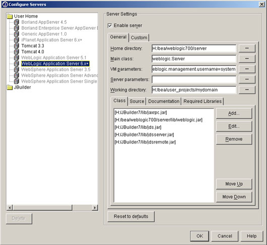The image size is (267, 245).
Task: Click the Move Up button
Action: pos(234,184)
